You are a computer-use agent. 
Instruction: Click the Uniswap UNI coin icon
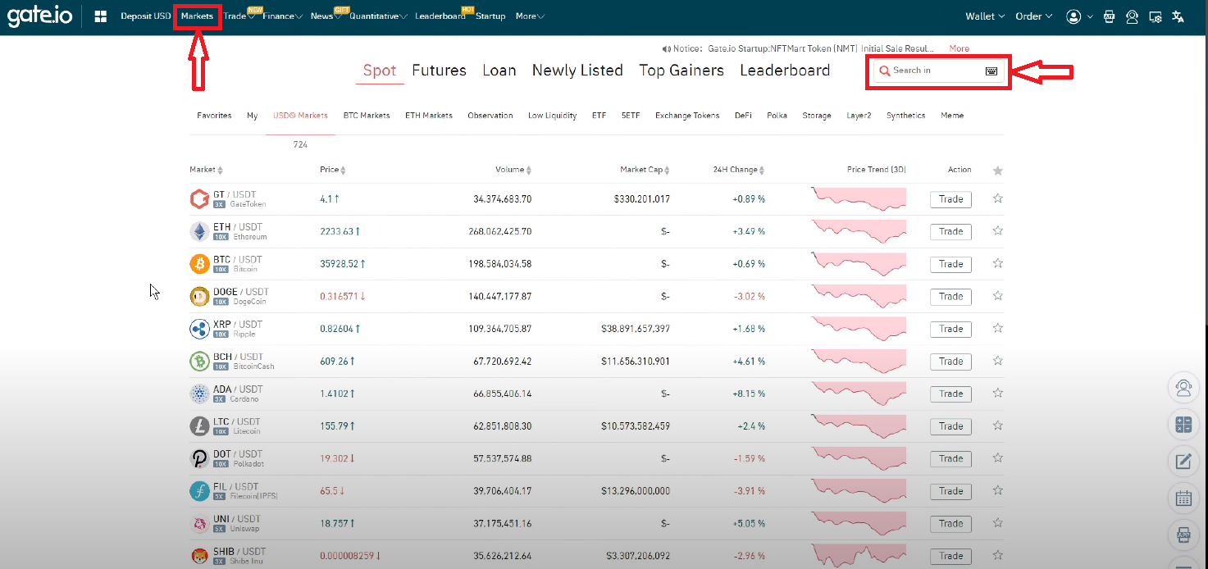(199, 523)
